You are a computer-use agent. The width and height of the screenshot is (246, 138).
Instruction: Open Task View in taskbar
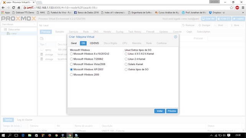(x=16, y=135)
